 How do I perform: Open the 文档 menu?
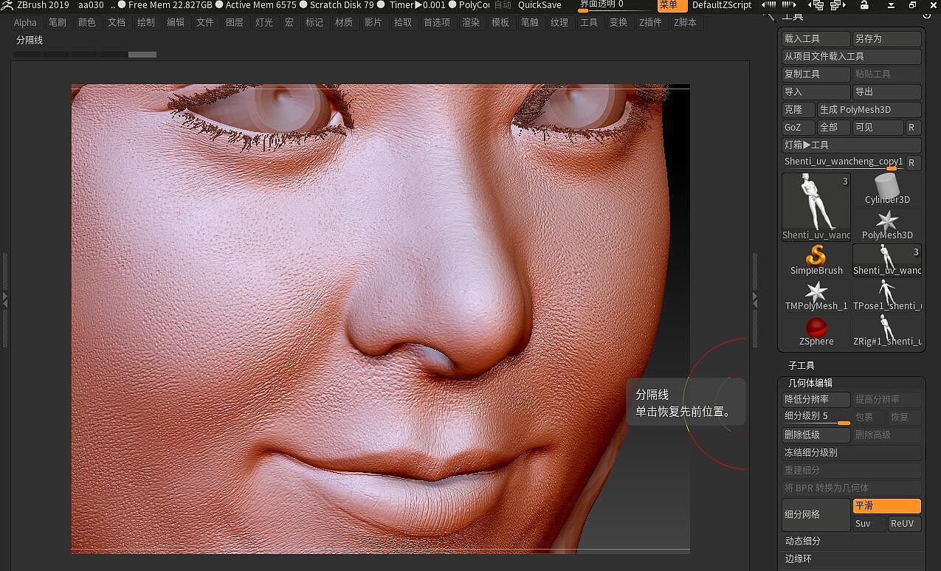[x=117, y=23]
